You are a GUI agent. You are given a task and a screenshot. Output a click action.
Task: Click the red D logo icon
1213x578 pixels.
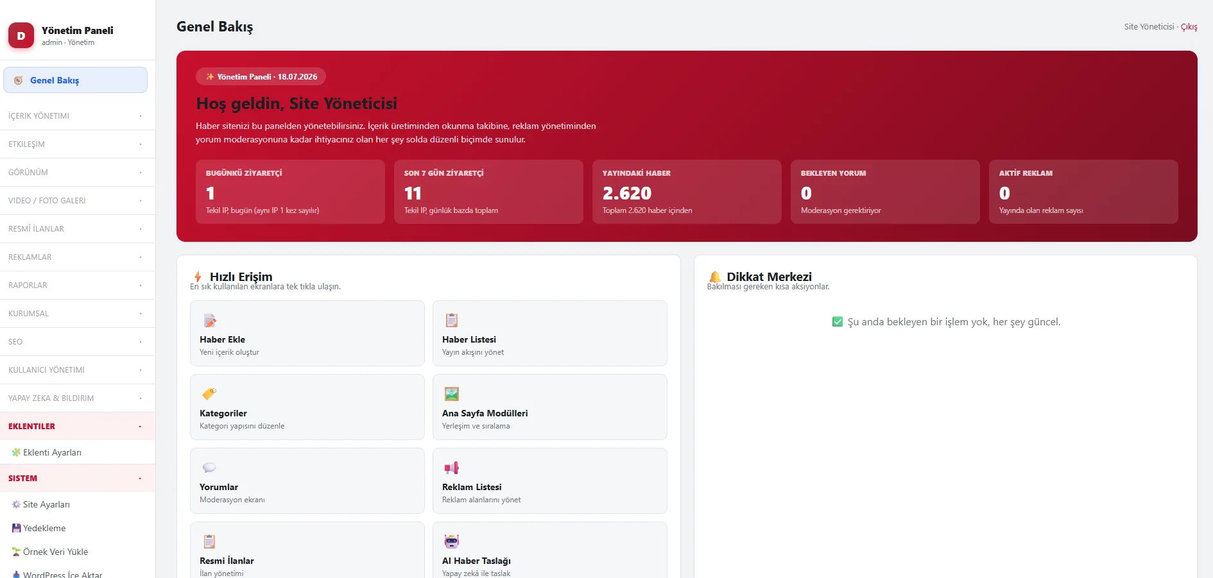tap(21, 36)
